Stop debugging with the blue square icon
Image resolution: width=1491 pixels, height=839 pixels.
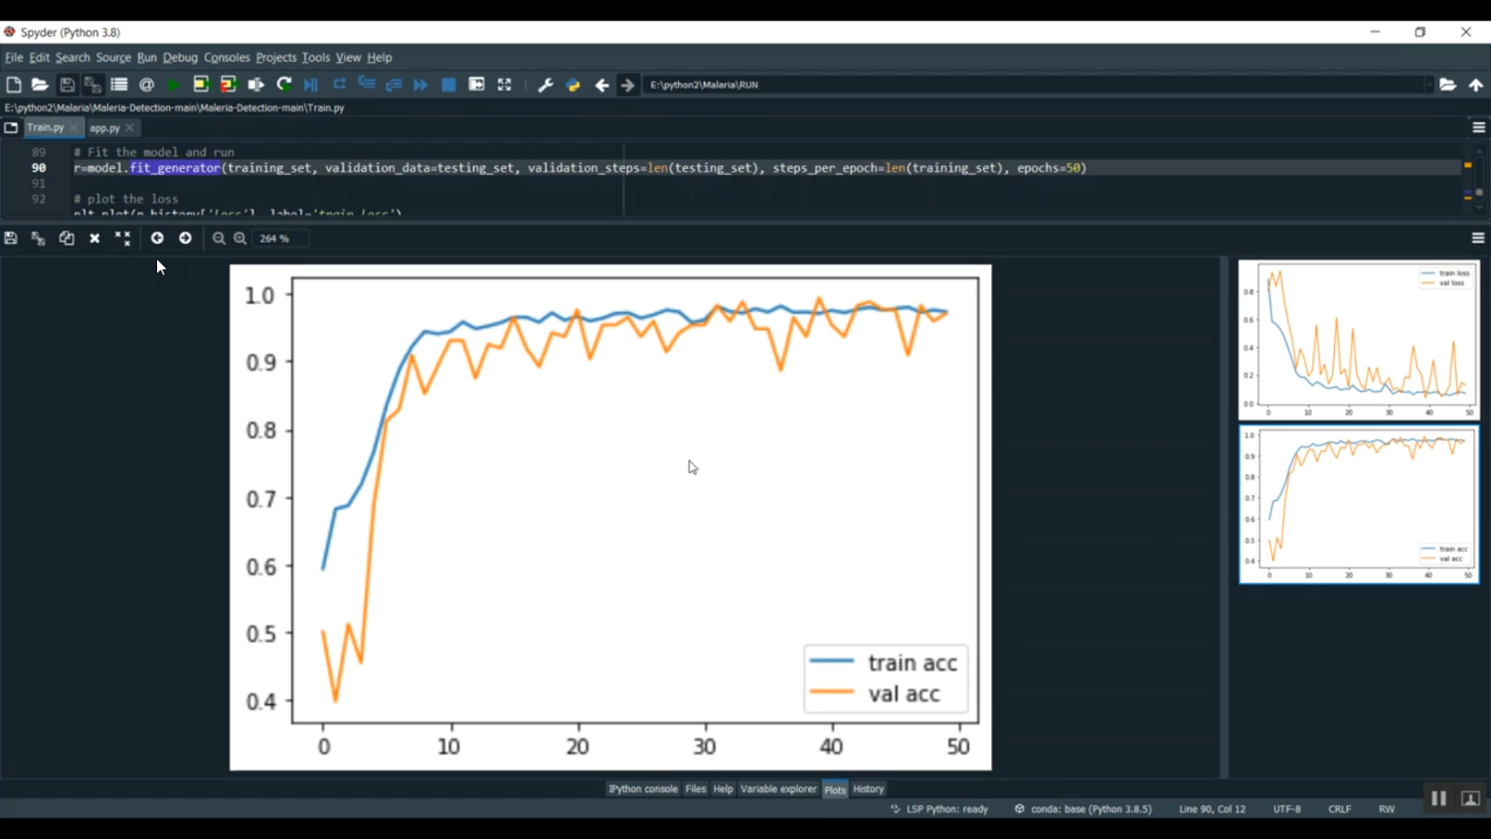448,85
